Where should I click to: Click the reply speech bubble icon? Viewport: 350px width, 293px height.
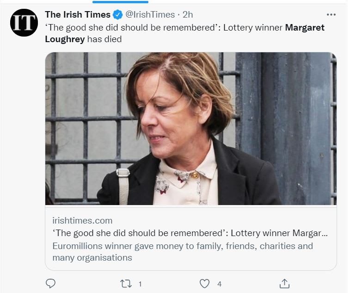(x=51, y=283)
